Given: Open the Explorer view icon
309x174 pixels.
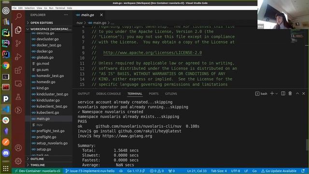Looking at the screenshot, I should pos(18,30).
